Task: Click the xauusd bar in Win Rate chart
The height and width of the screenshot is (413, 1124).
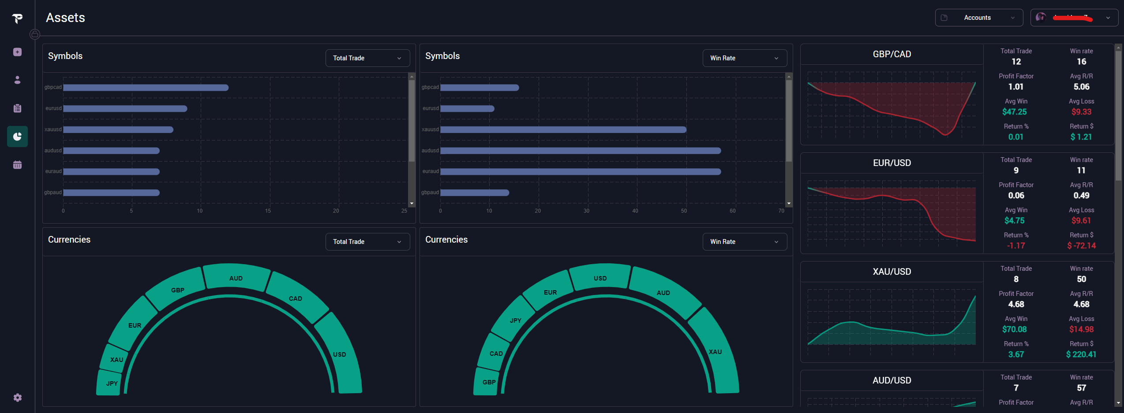Action: [563, 129]
